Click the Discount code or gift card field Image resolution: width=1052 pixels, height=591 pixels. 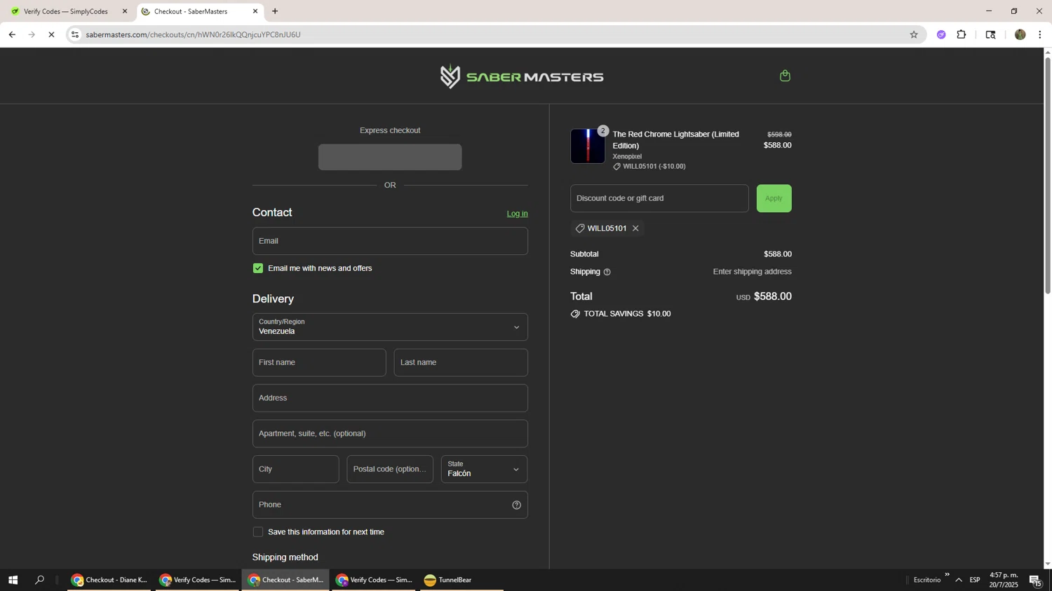tap(659, 198)
